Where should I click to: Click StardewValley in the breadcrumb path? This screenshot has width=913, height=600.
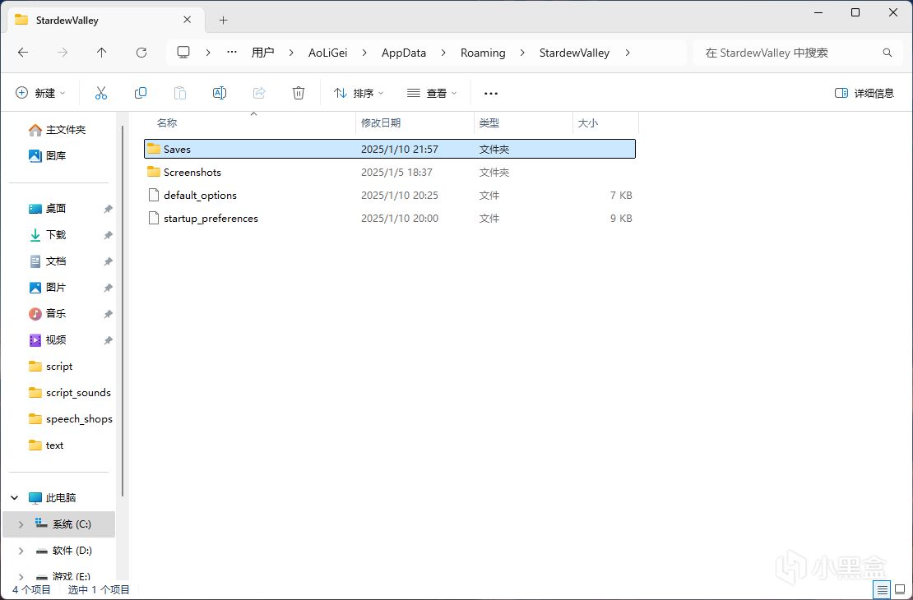[x=574, y=53]
